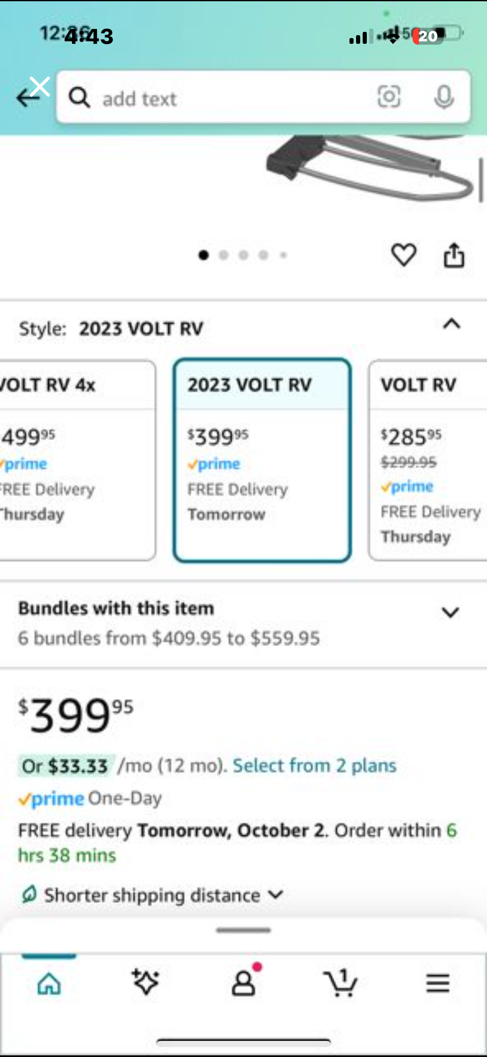The width and height of the screenshot is (487, 1057).
Task: Go back with the arrow icon
Action: 27,98
